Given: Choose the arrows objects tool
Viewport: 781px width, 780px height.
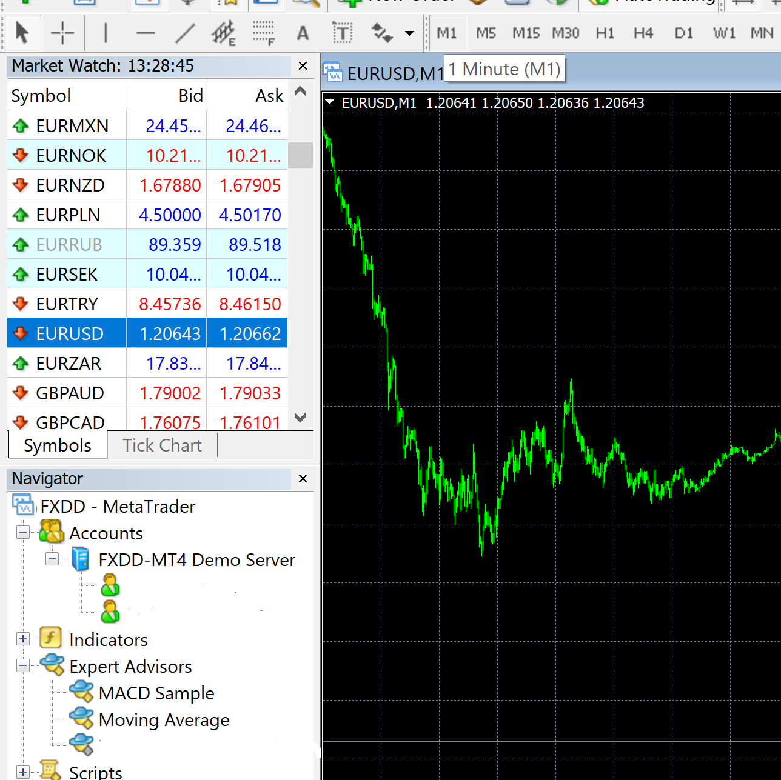Looking at the screenshot, I should coord(382,33).
